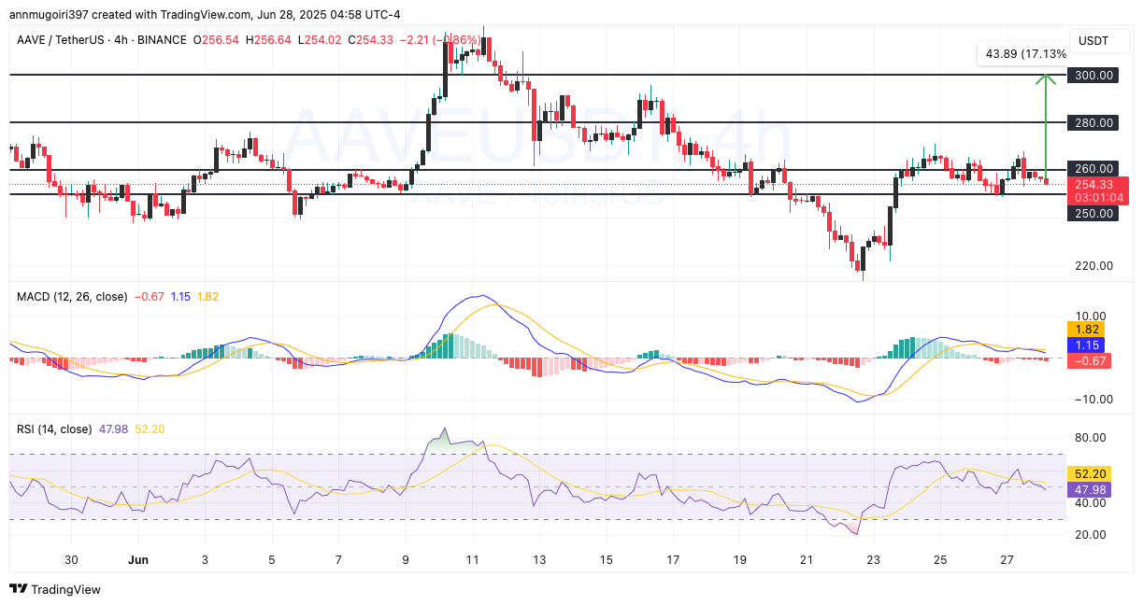1143x605 pixels.
Task: Click the blue MACD value 1.15 in legend
Action: (180, 296)
